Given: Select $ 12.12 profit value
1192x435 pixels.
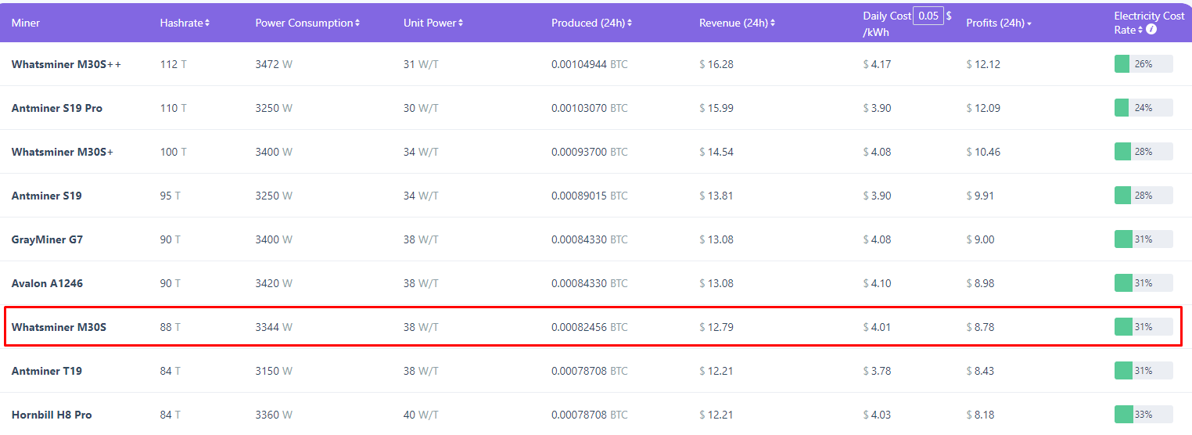Looking at the screenshot, I should tap(983, 64).
